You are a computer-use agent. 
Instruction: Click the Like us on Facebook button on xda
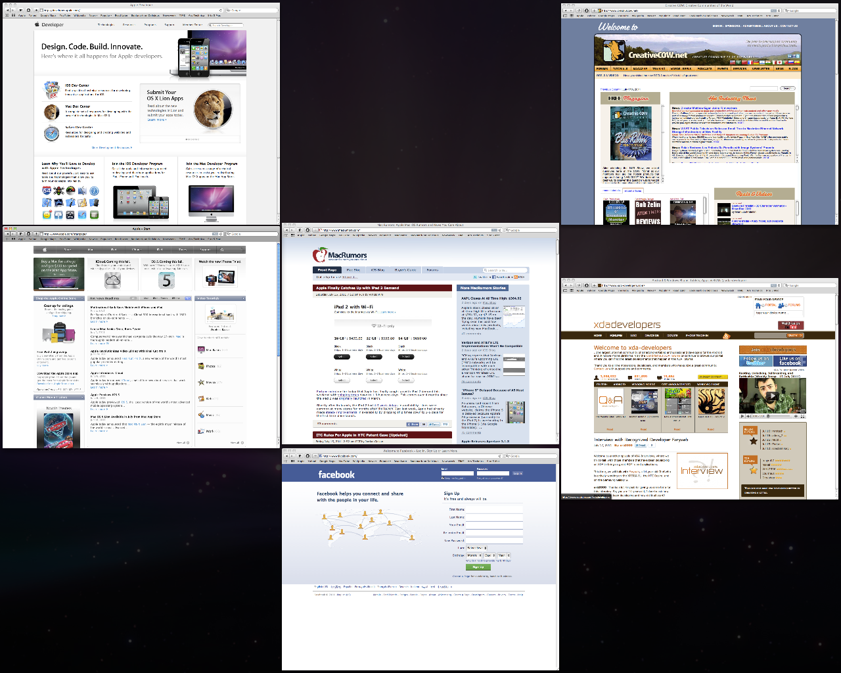click(x=789, y=361)
